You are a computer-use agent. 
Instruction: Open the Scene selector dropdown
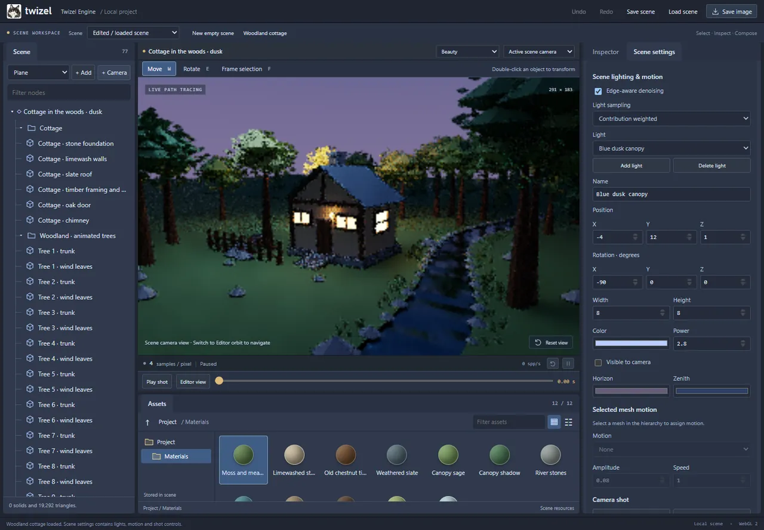click(133, 33)
